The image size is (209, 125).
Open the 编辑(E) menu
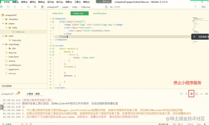click(15, 2)
